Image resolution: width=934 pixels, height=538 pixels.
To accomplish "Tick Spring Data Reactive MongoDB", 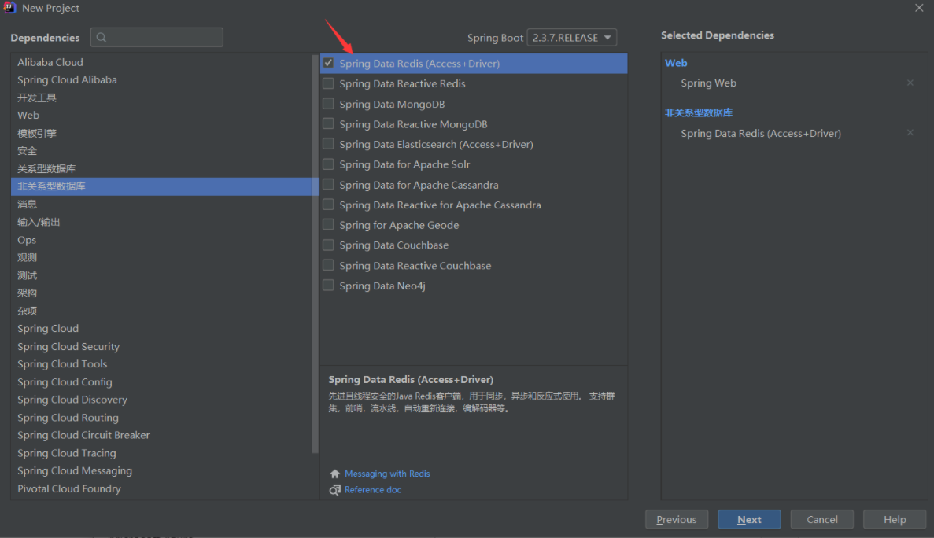I will click(328, 123).
